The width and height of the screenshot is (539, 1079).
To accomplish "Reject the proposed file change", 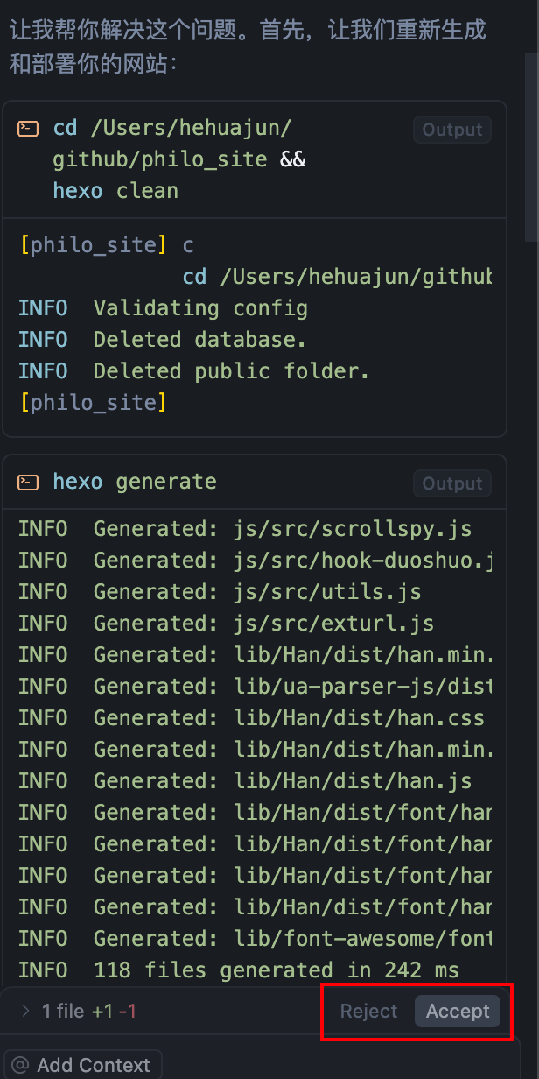I will pyautogui.click(x=368, y=1012).
